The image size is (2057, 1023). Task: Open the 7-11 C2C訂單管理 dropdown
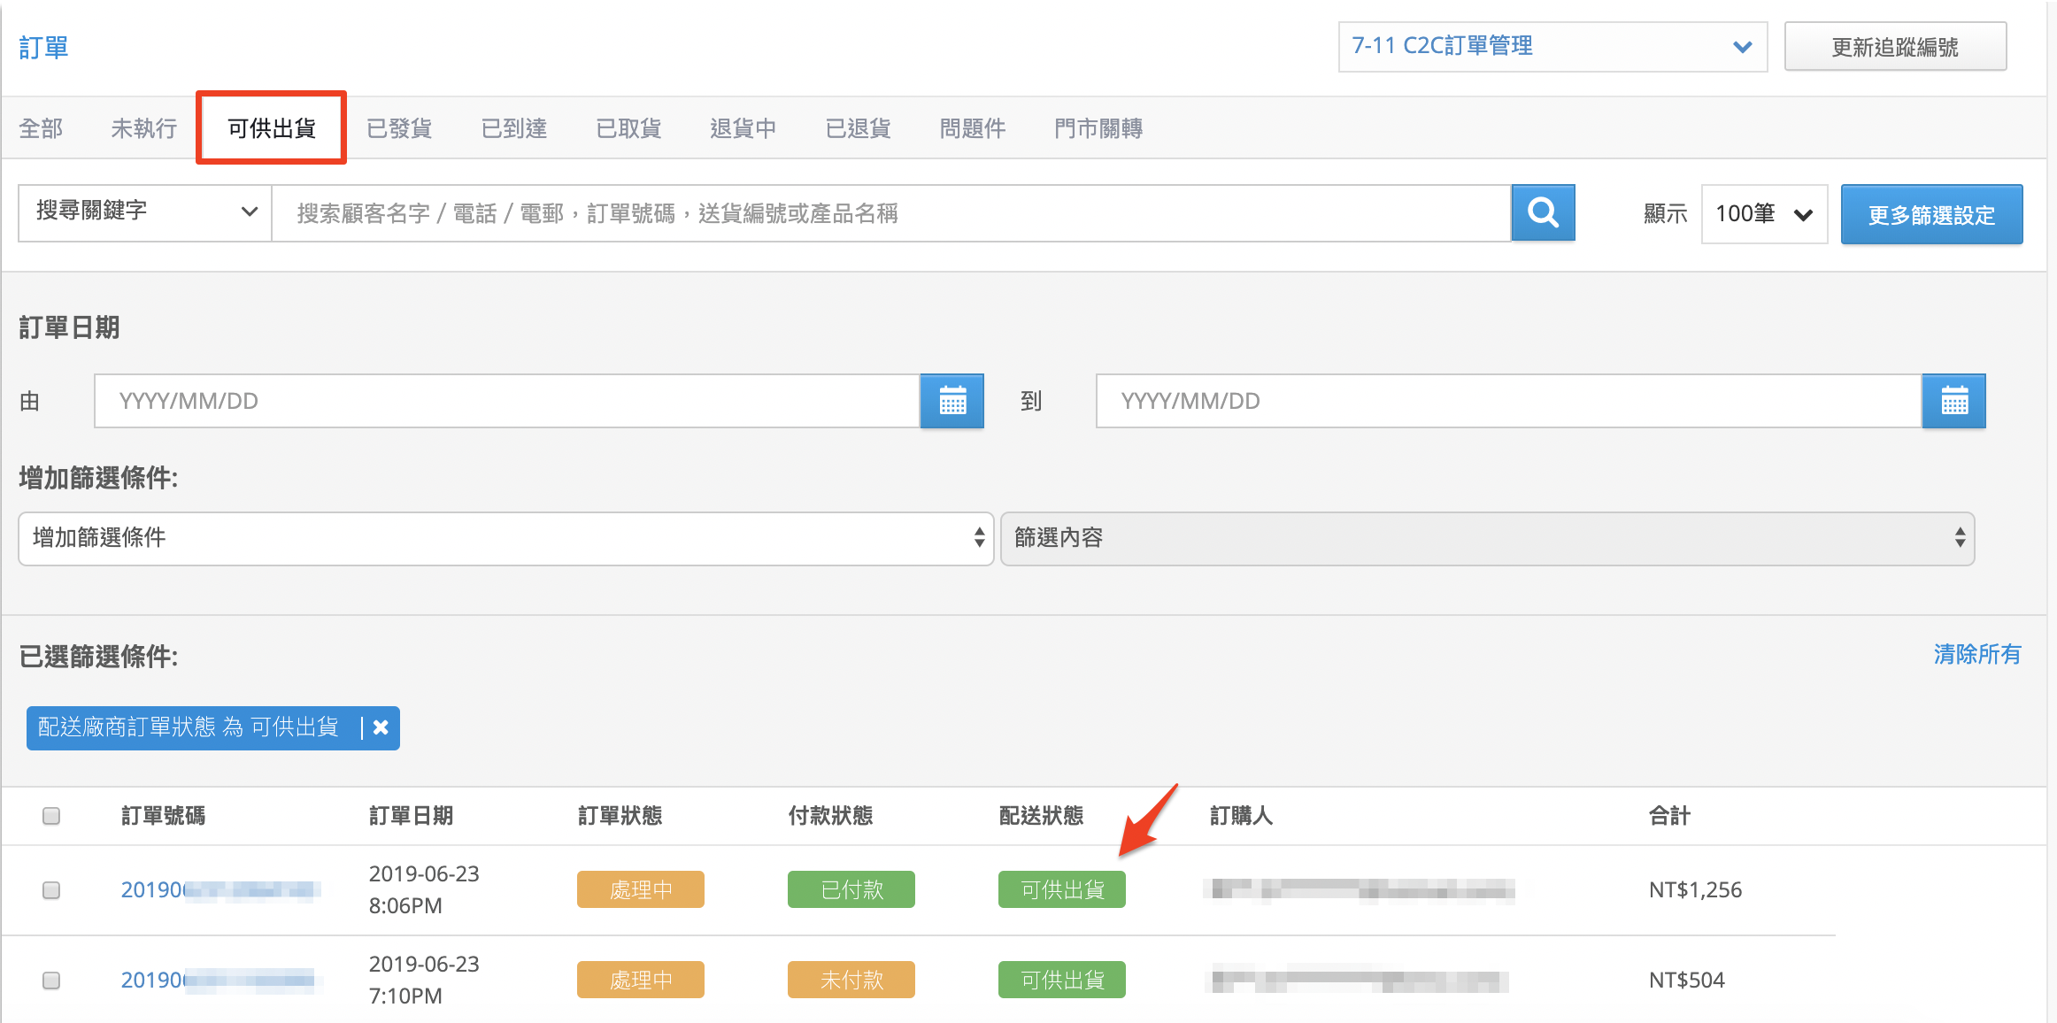coord(1552,47)
